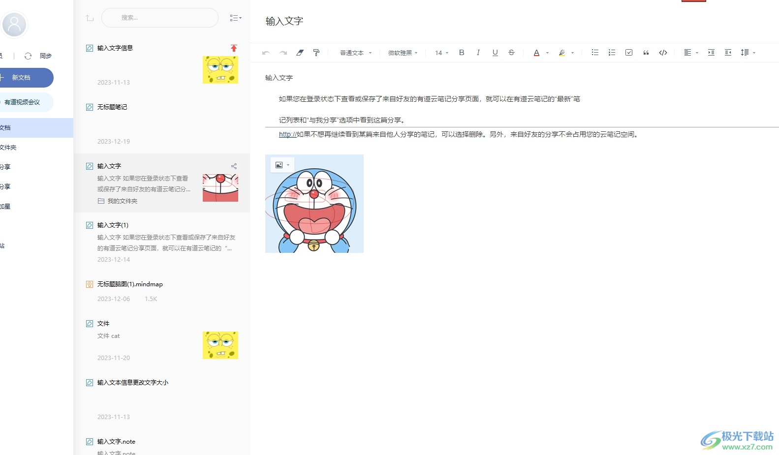Click SpongeBob thumbnail on 文件 note
The height and width of the screenshot is (455, 779).
coord(220,345)
